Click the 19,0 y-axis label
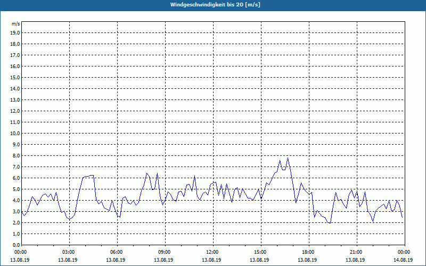 [x=15, y=33]
